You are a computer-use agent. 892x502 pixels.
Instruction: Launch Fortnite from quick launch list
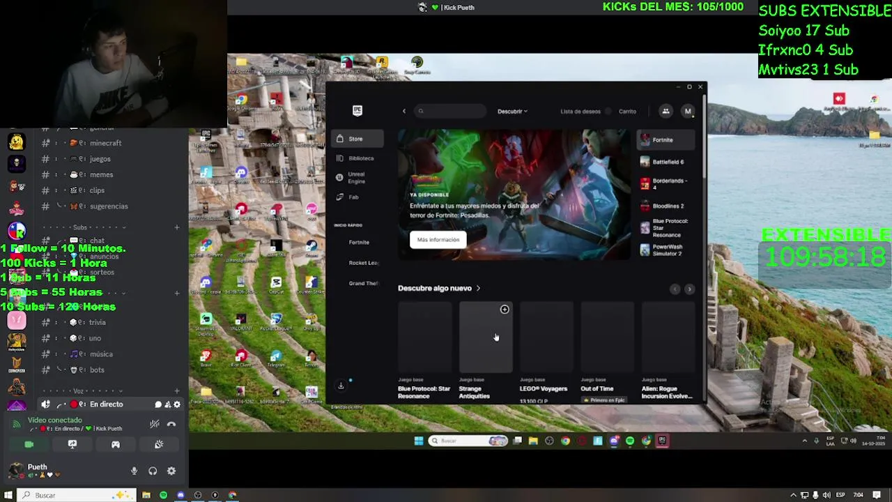coord(359,242)
